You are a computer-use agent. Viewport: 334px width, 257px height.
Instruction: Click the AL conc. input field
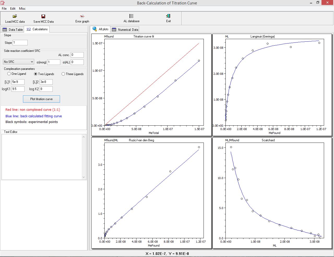coord(77,55)
